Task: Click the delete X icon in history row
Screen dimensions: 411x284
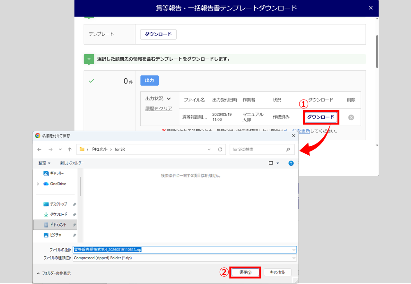Action: click(x=351, y=117)
